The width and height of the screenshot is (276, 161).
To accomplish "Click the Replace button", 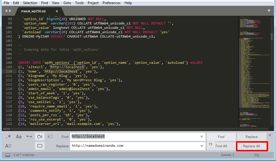I will point(251,137).
